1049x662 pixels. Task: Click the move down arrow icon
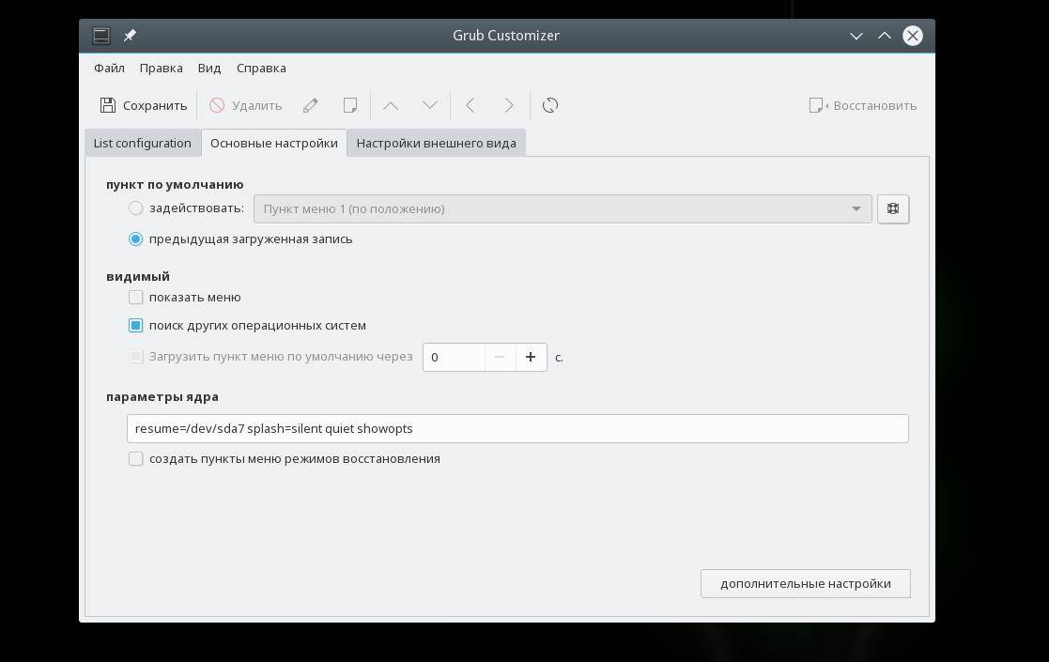coord(430,105)
